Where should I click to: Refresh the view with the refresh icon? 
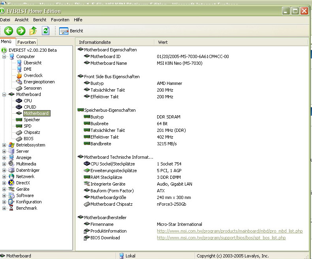(x=45, y=31)
